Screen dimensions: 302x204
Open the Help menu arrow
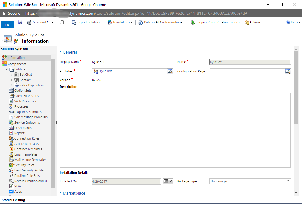pyautogui.click(x=299, y=22)
